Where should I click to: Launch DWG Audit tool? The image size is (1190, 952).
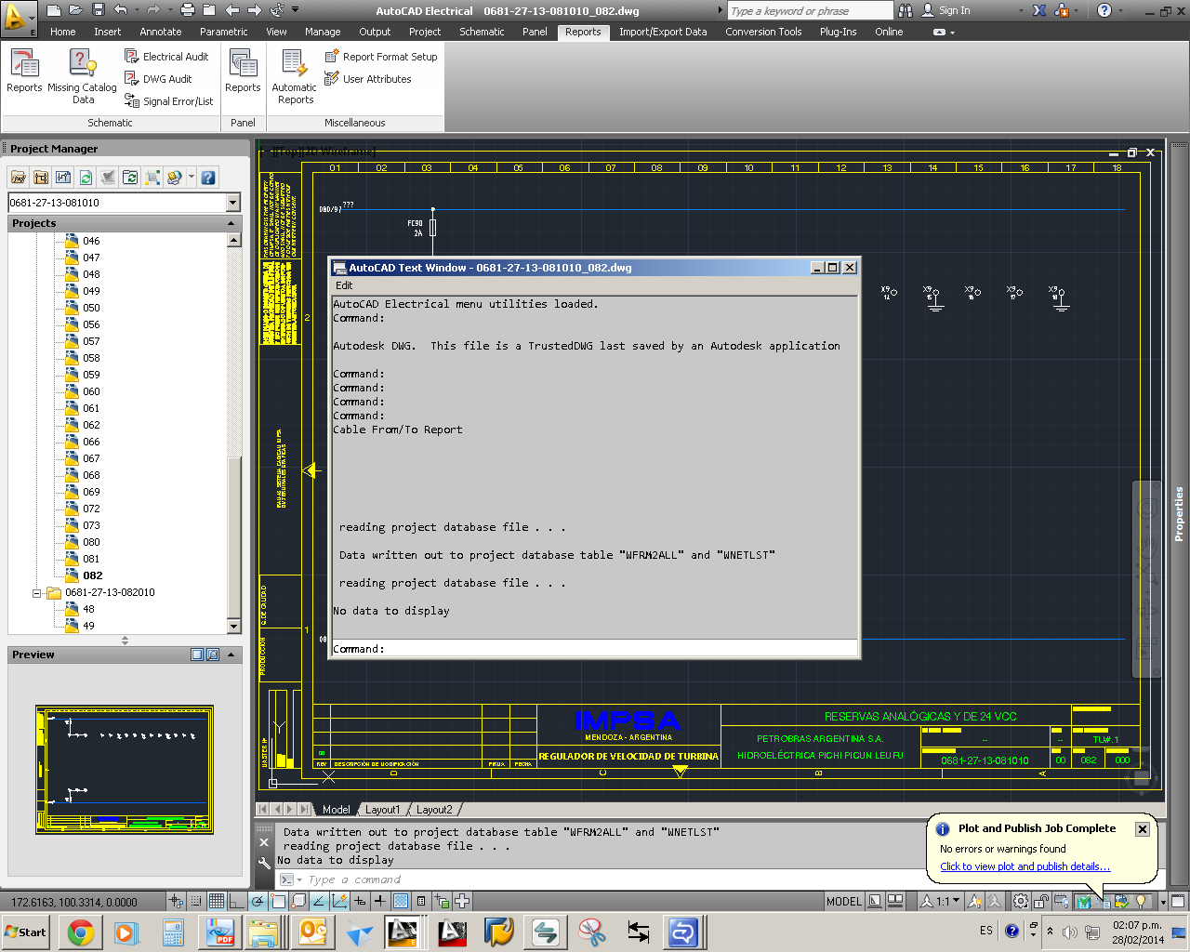pos(158,79)
